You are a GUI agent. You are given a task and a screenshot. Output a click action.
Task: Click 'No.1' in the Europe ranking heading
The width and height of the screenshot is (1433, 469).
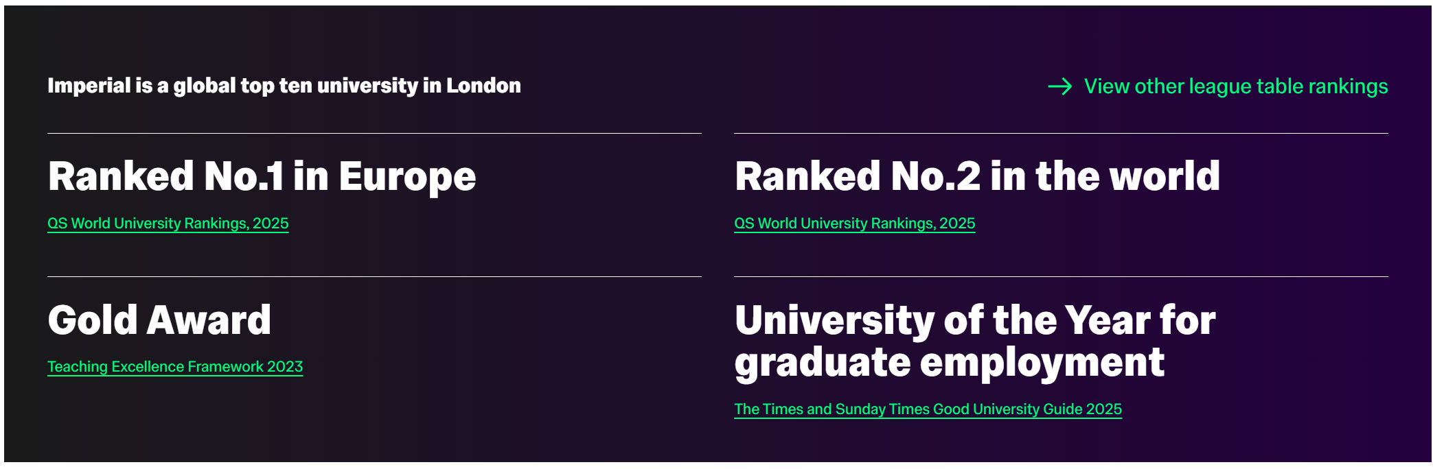244,176
